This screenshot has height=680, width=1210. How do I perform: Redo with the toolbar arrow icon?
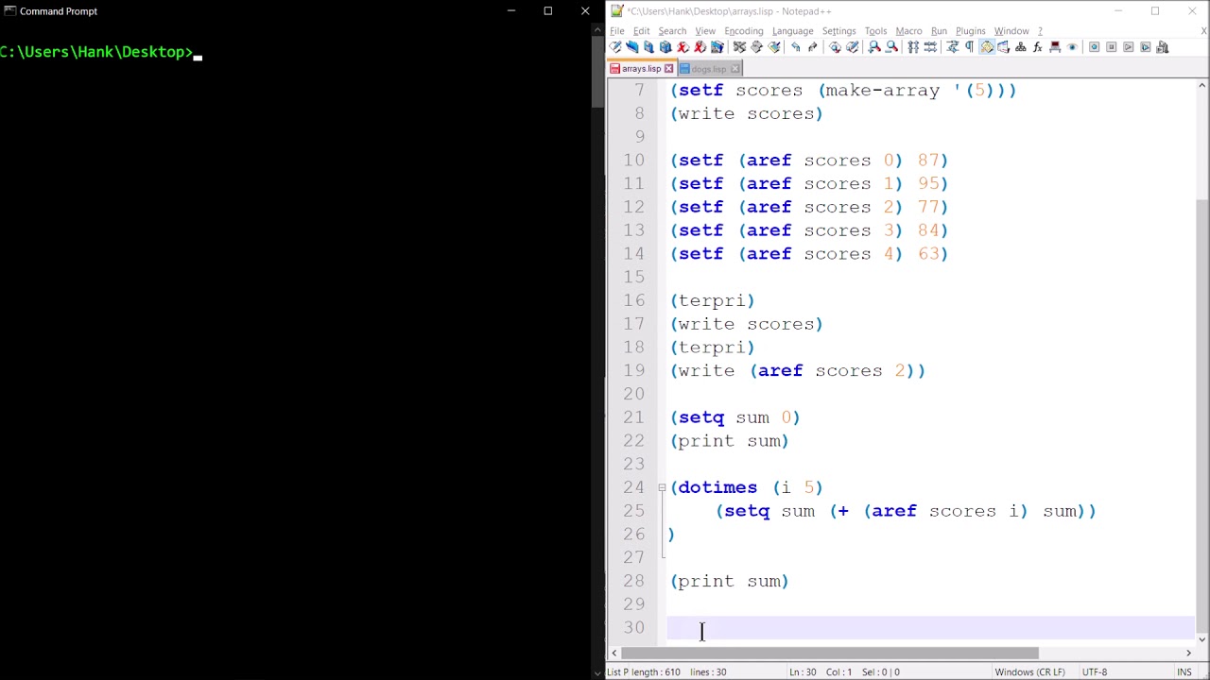pos(812,47)
